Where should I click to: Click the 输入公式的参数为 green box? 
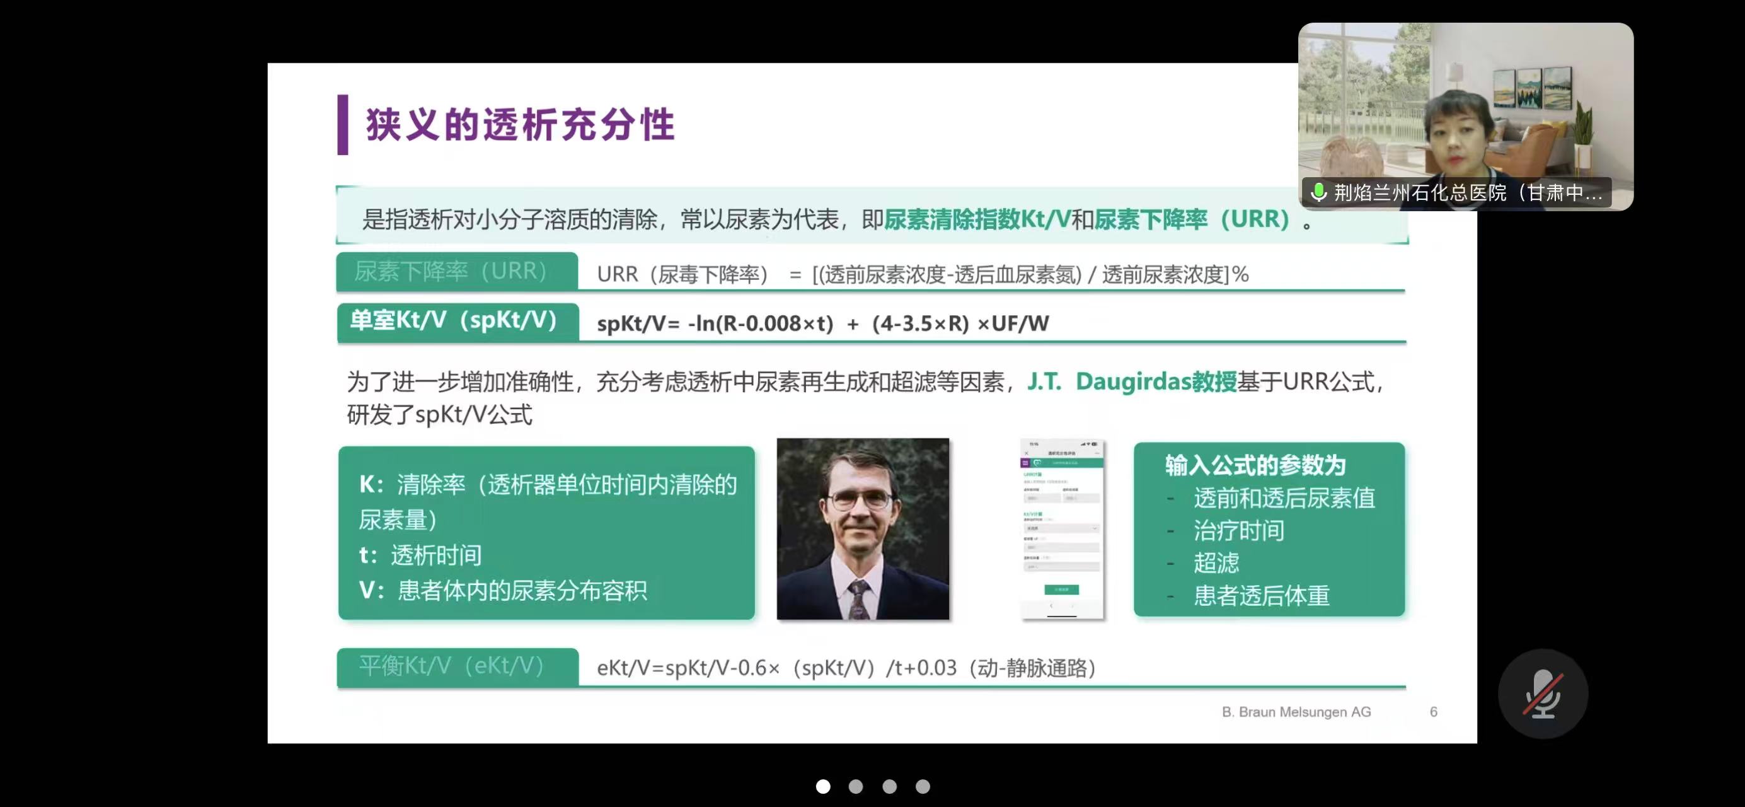[x=1269, y=529]
